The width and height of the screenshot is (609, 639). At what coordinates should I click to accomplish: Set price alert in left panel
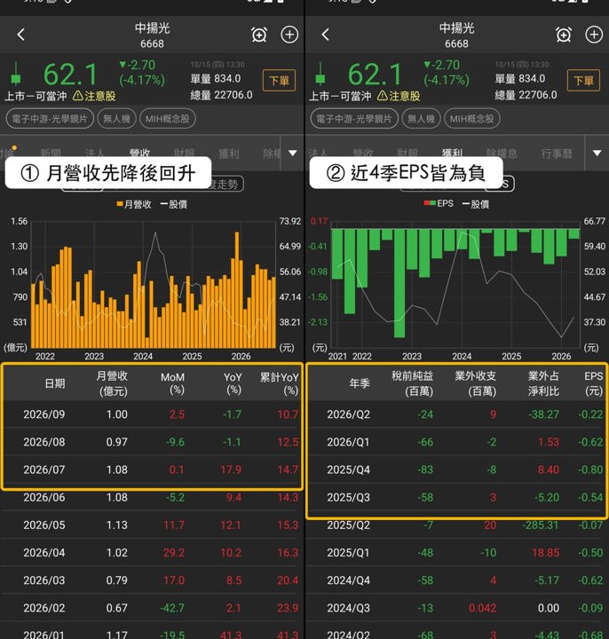[x=259, y=35]
